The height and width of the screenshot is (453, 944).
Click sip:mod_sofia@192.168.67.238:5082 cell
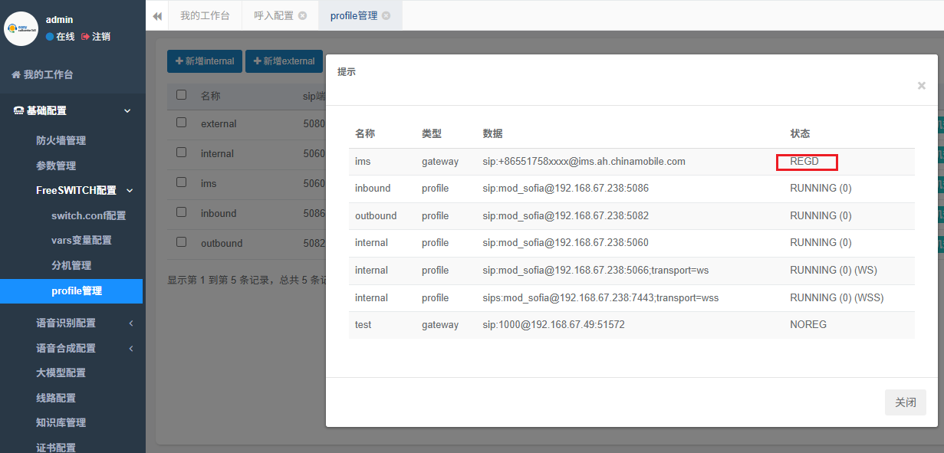click(x=566, y=215)
